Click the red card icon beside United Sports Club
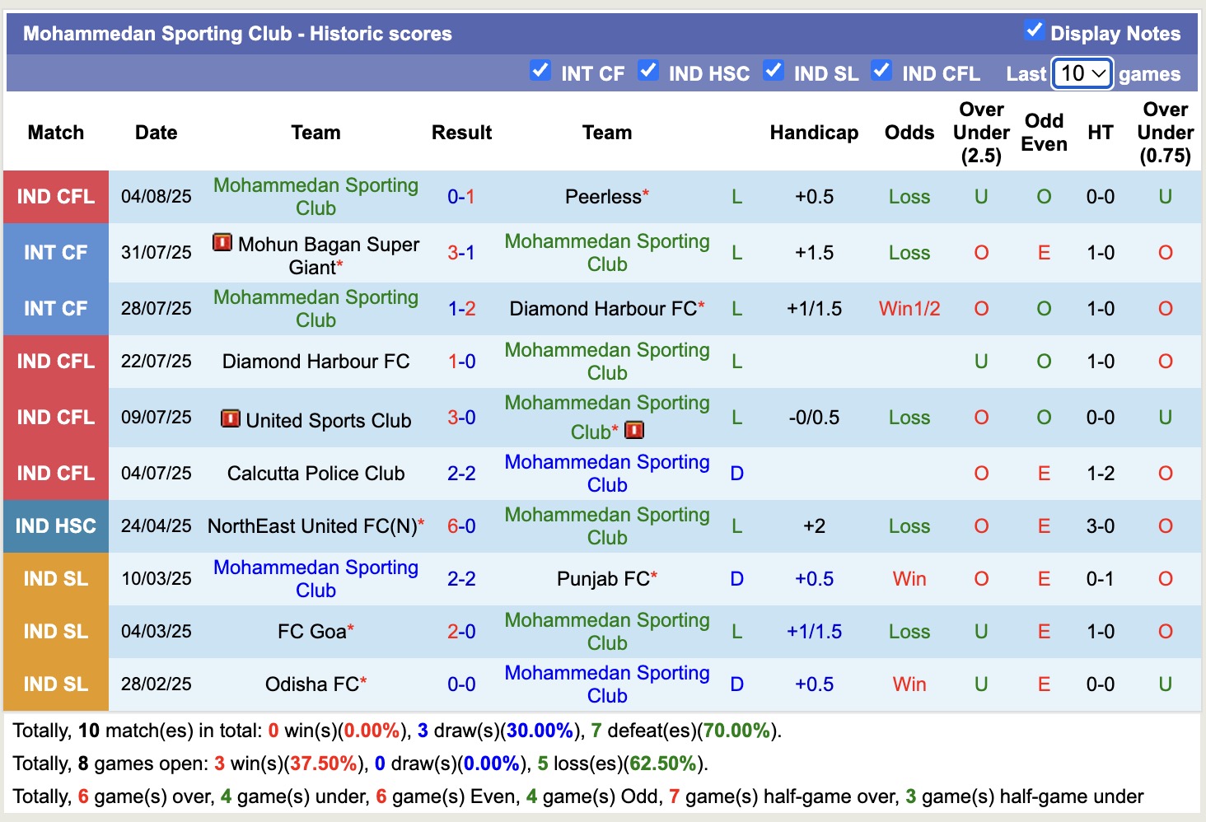Screen dimensions: 1206x822 pyautogui.click(x=231, y=420)
